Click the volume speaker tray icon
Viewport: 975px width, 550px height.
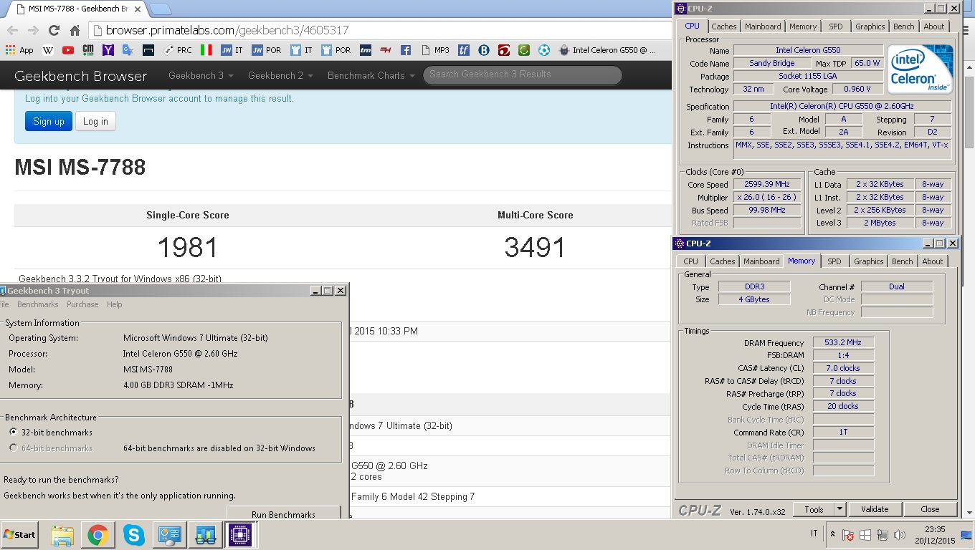[x=898, y=535]
